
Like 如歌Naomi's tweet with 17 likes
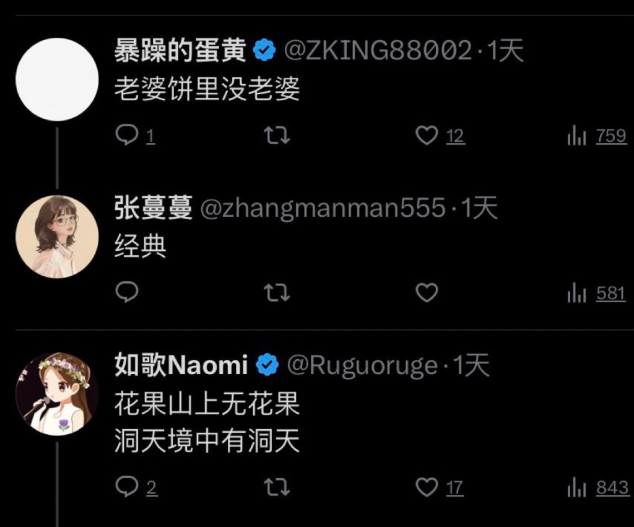(439, 487)
